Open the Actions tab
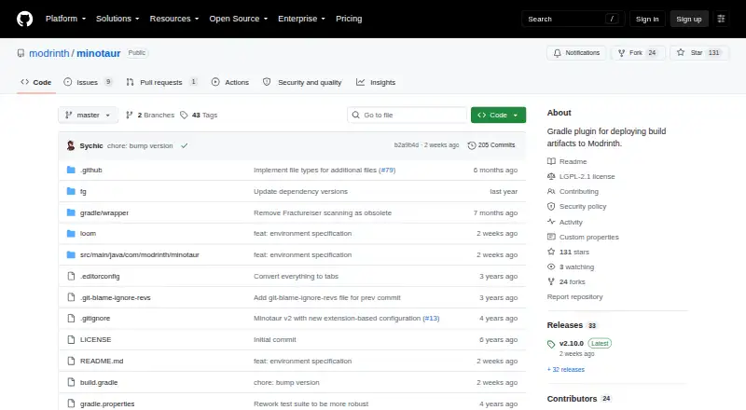Screen dimensions: 746x410 click(230, 82)
